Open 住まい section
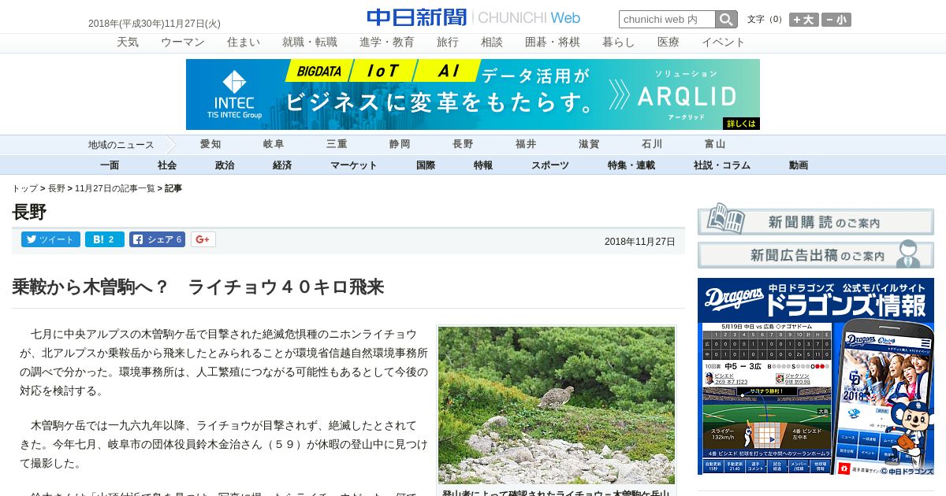 pyautogui.click(x=244, y=43)
